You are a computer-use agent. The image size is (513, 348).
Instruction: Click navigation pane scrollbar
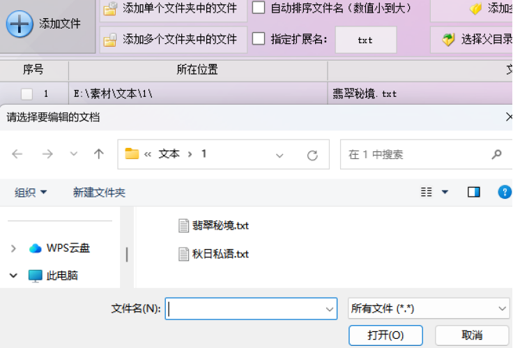pos(127,255)
